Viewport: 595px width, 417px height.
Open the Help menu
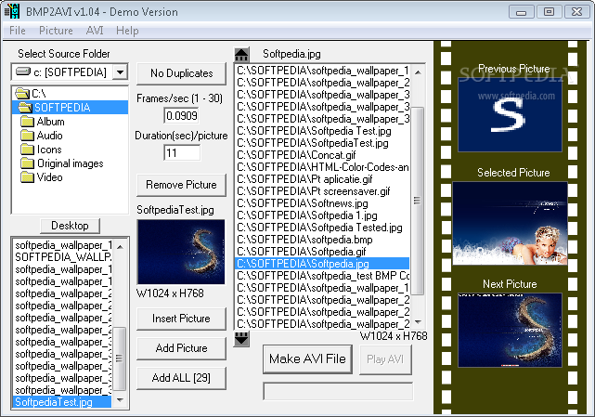coord(127,31)
